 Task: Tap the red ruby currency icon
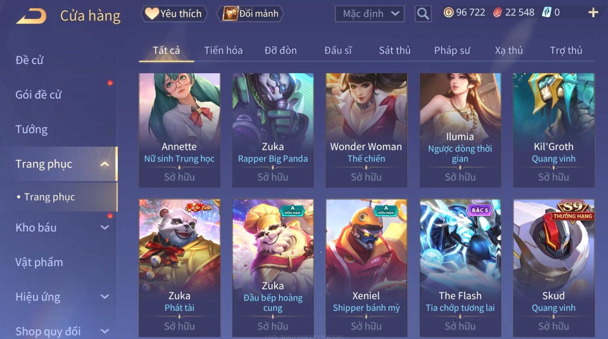(497, 13)
